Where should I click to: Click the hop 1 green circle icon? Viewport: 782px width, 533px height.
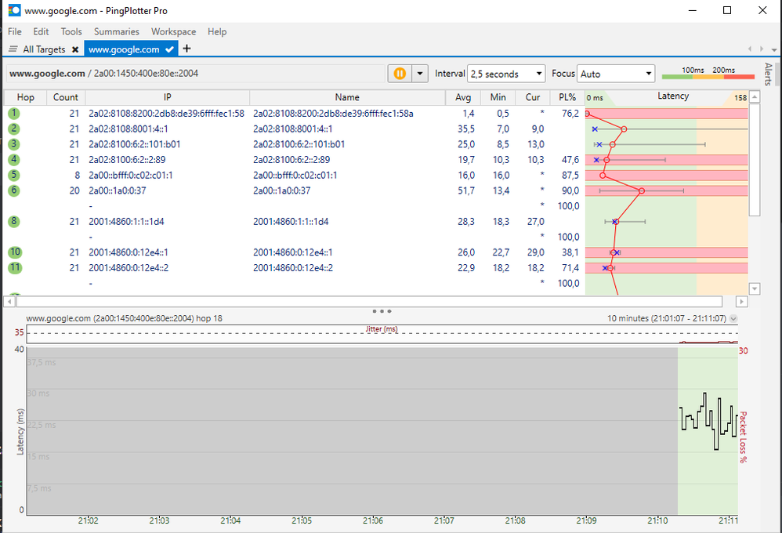[14, 114]
